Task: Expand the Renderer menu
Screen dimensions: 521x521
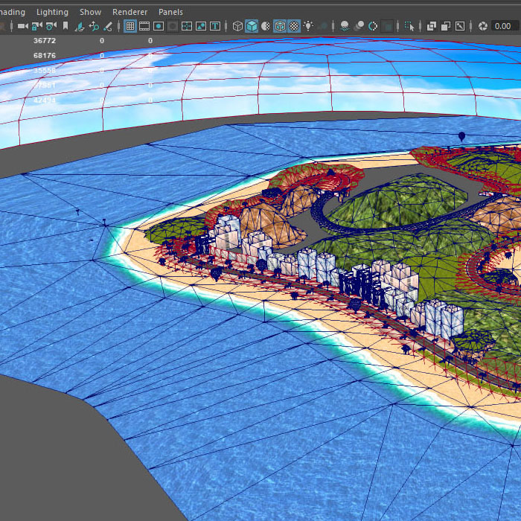Action: tap(130, 12)
